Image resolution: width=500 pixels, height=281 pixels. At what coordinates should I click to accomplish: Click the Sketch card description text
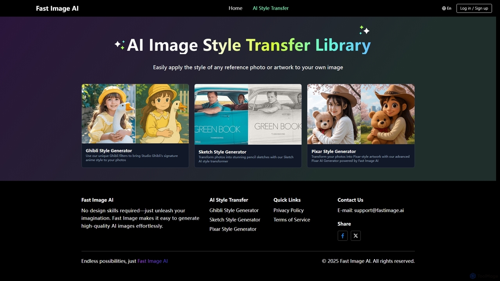tap(246, 159)
